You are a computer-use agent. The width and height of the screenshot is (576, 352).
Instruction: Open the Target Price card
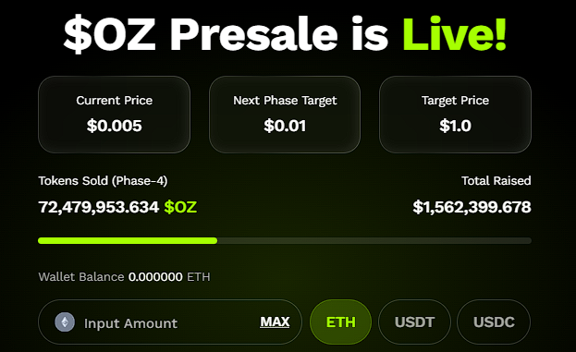tap(455, 115)
